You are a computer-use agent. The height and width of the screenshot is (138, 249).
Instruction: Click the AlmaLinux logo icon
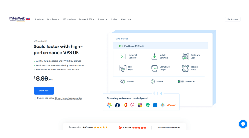pos(109,105)
